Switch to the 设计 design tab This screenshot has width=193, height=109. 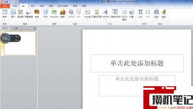pos(33,6)
